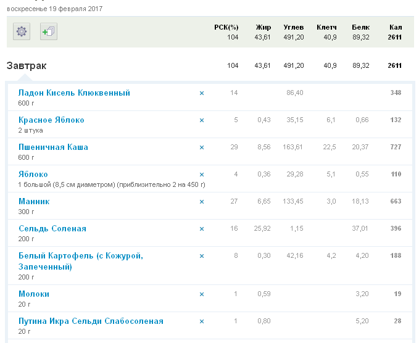Screen dimensions: 419x343
Task: Open the Ладон Кисель Клюквенный food link
Action: point(74,93)
